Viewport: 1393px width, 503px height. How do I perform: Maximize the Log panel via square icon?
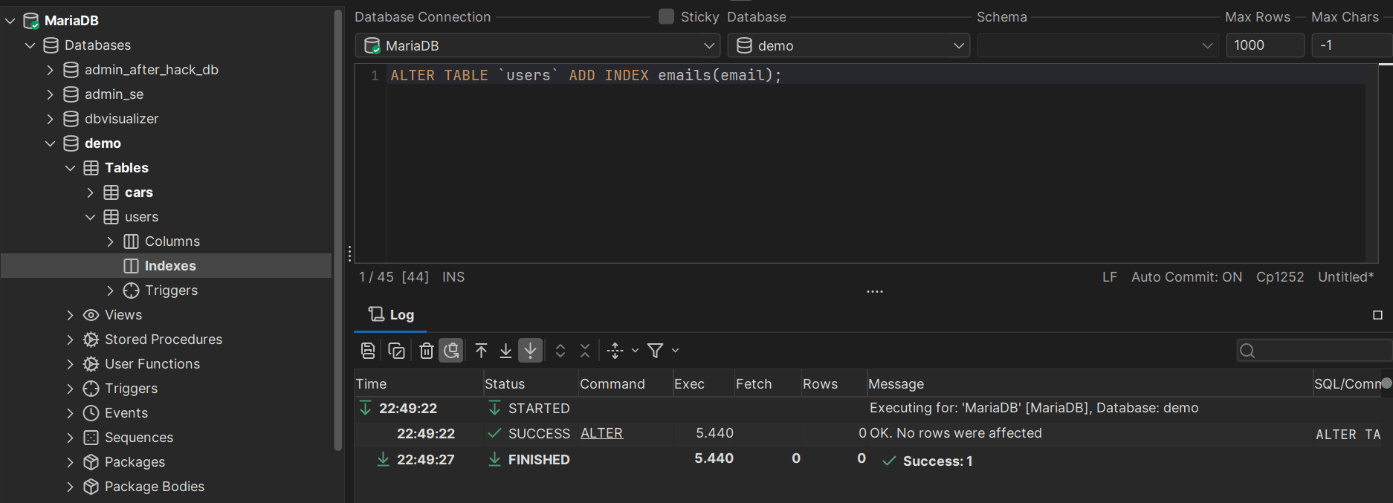1377,315
